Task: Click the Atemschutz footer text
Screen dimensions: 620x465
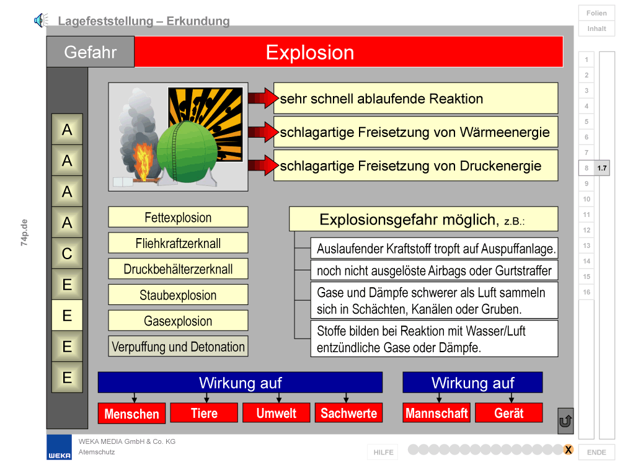Action: (x=97, y=452)
